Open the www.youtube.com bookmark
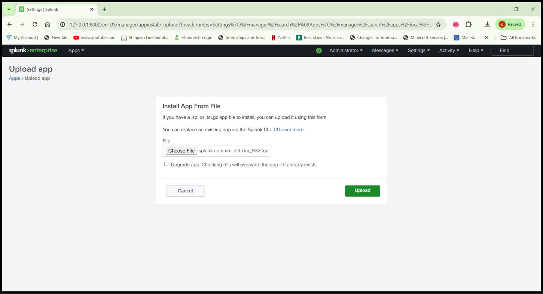The height and width of the screenshot is (294, 543). [x=94, y=37]
